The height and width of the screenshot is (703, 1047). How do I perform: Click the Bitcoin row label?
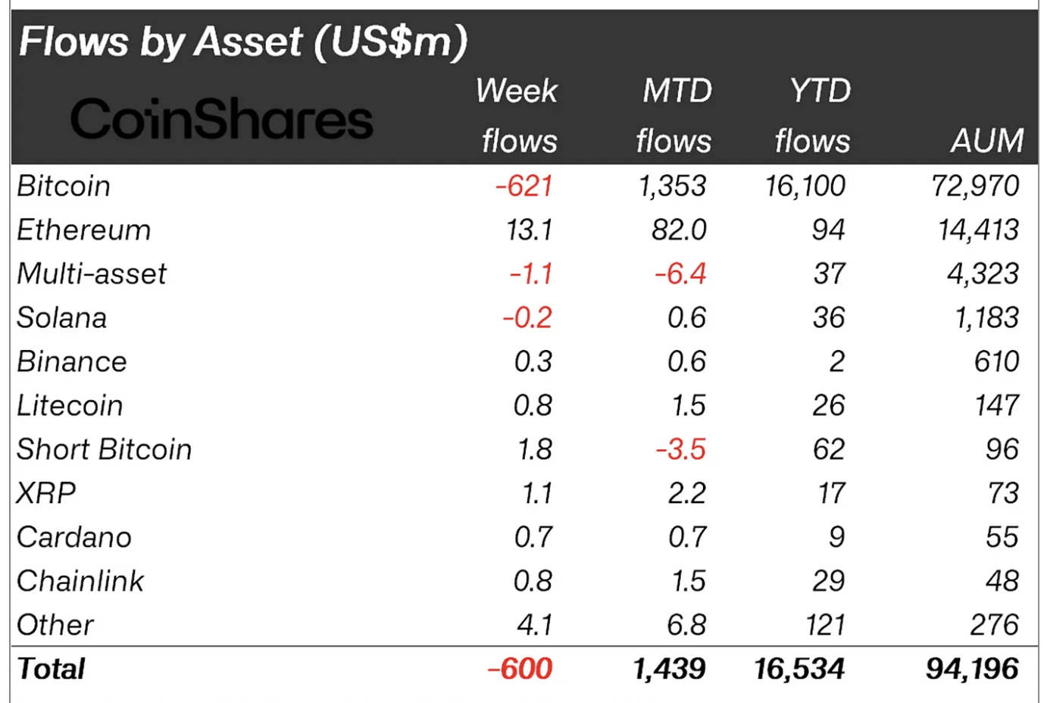pyautogui.click(x=64, y=186)
